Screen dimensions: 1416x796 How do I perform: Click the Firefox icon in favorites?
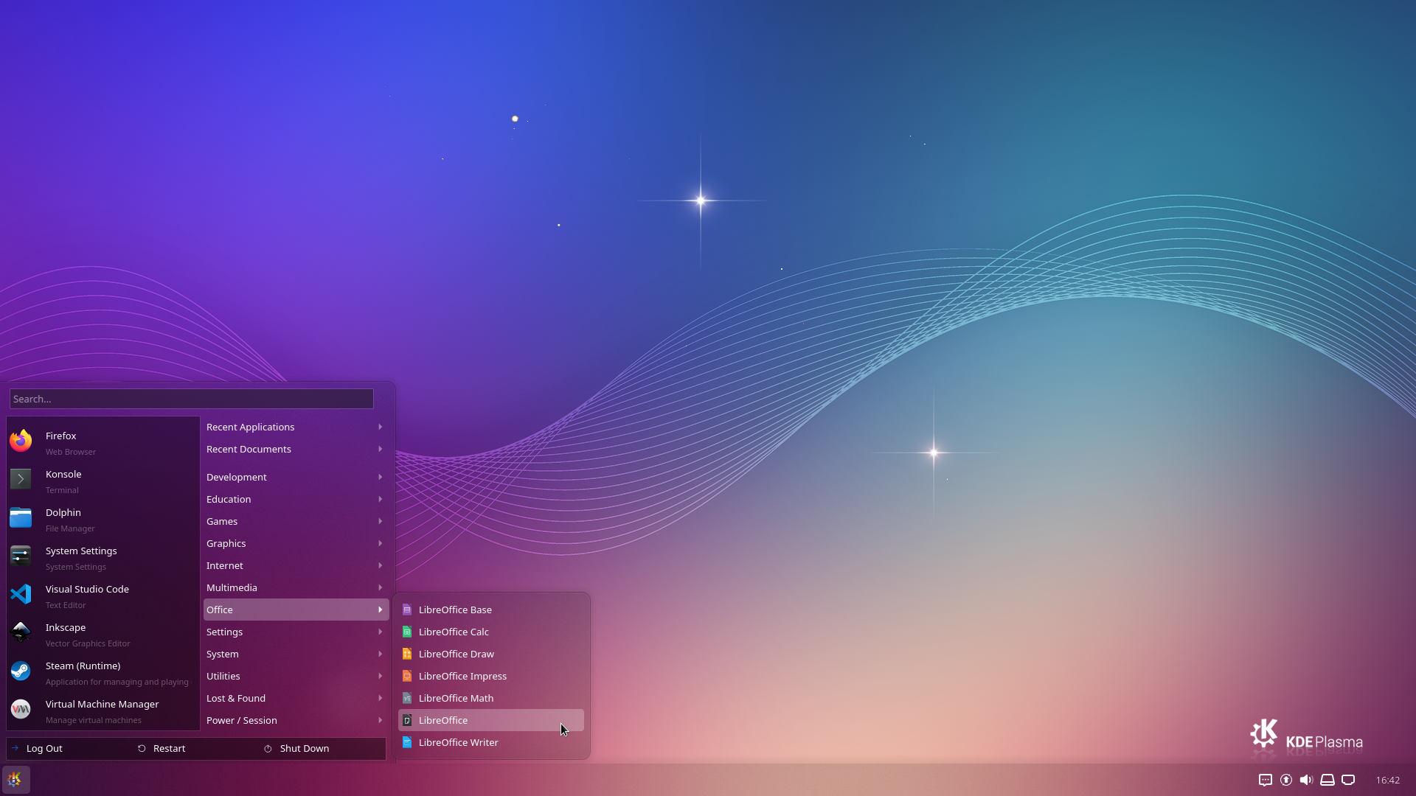point(21,441)
